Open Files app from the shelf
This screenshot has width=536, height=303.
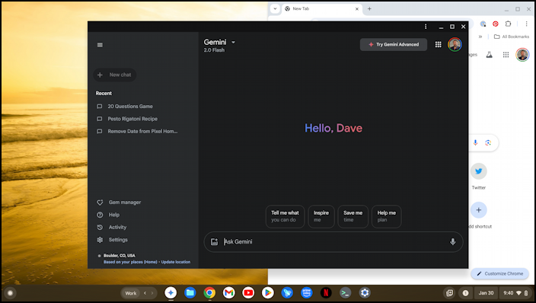tap(190, 293)
